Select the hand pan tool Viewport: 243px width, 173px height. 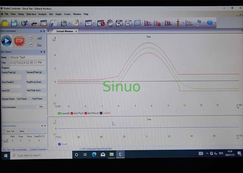[x=110, y=23]
